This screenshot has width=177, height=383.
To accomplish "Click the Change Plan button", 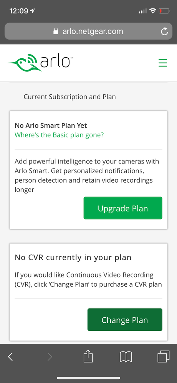I will pyautogui.click(x=125, y=320).
